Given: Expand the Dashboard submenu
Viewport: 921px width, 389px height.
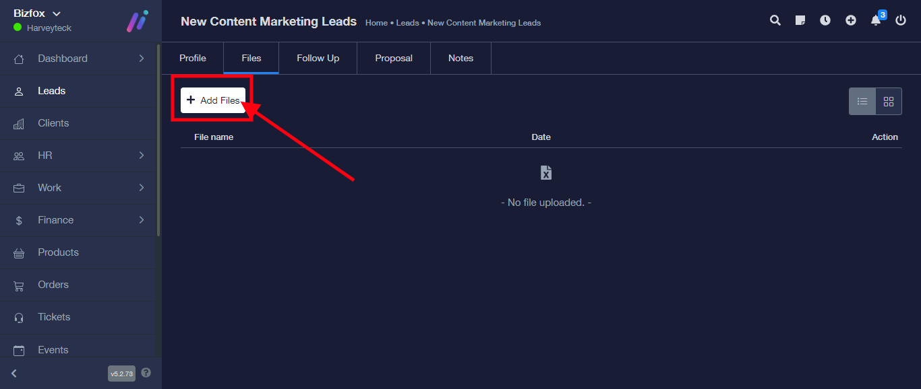Looking at the screenshot, I should (142, 59).
